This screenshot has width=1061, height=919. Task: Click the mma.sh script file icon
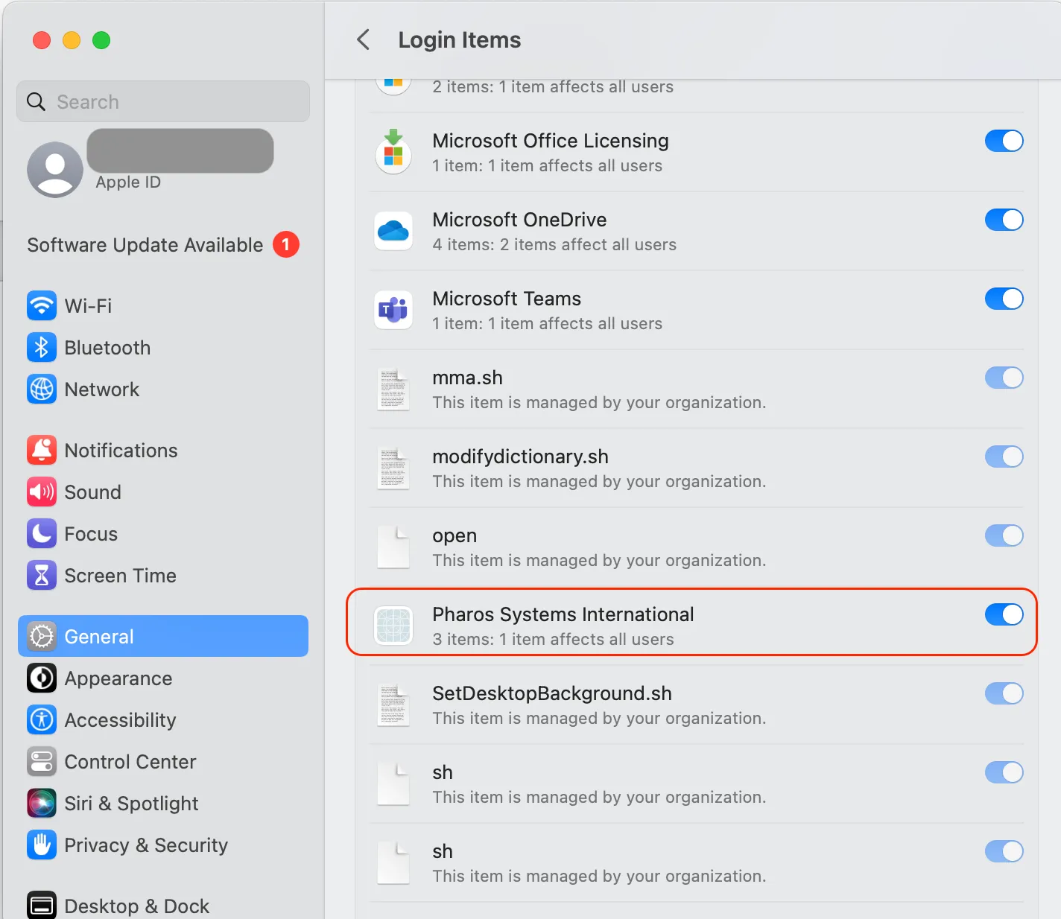(x=393, y=389)
